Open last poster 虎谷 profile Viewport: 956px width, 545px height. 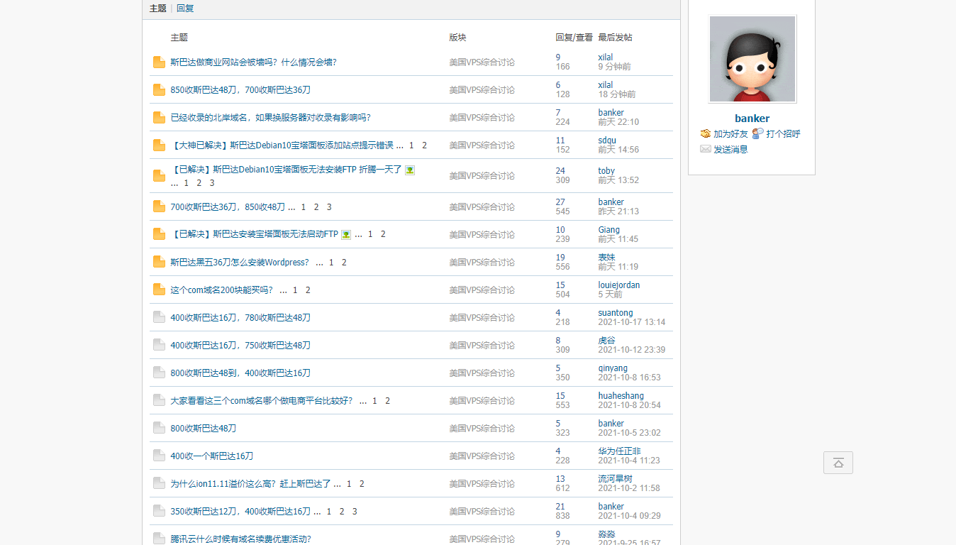[606, 341]
